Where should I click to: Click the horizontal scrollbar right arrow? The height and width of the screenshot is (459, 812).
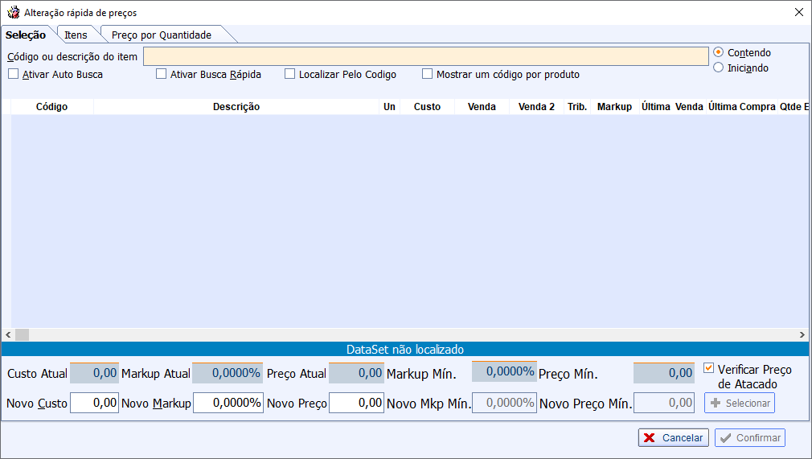pos(802,334)
